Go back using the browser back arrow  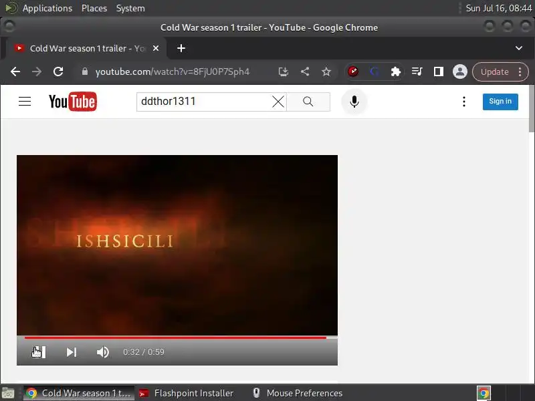[15, 72]
